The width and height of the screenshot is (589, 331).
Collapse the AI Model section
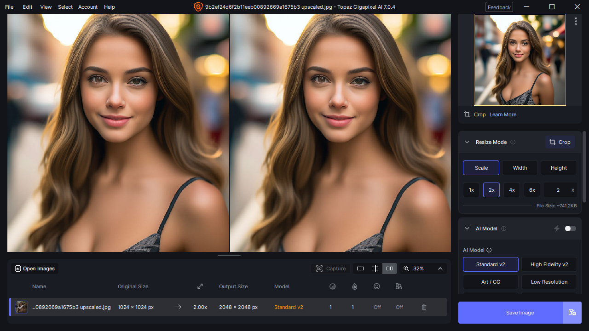coord(467,228)
